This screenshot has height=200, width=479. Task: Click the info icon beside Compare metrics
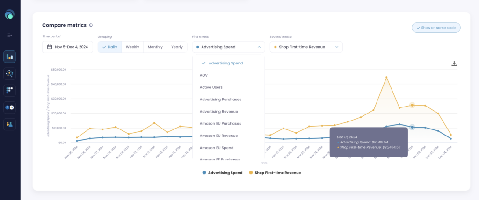[91, 25]
